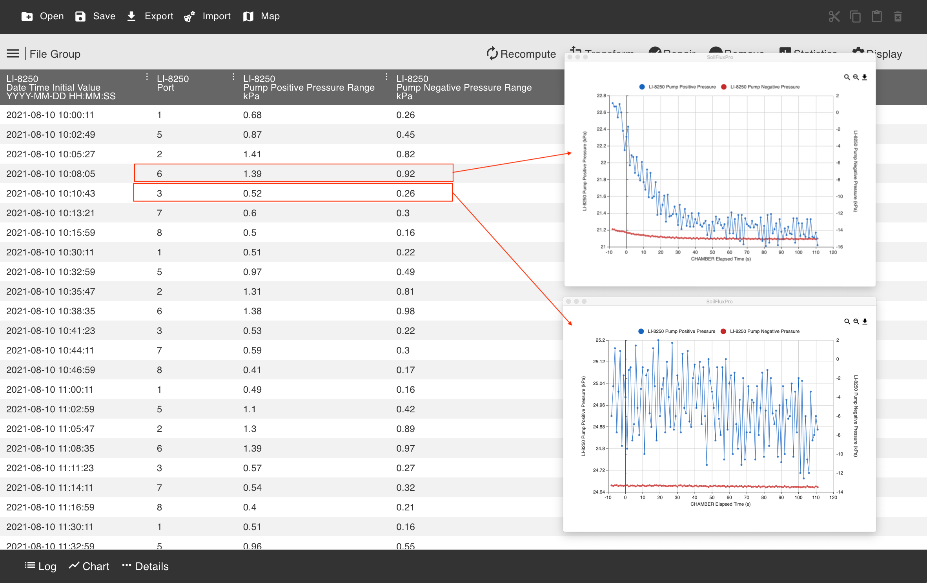Screen dimensions: 927x583
Task: Open the hamburger menu beside File Group
Action: [x=13, y=54]
